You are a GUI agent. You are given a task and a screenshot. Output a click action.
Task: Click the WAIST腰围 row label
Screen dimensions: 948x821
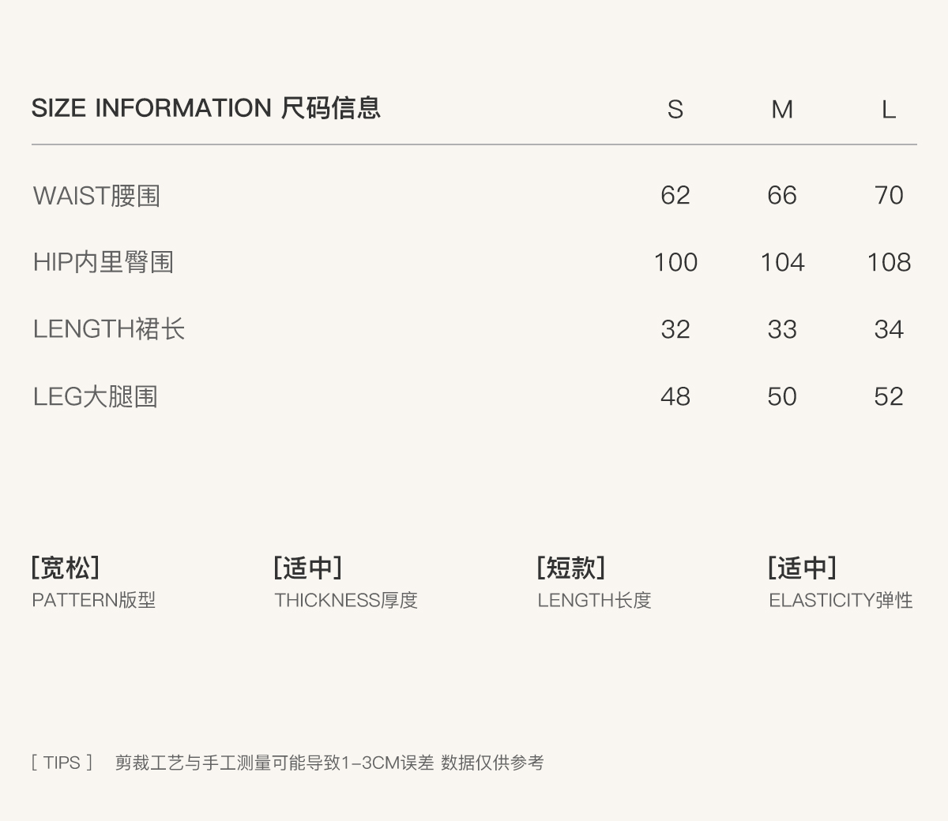96,195
